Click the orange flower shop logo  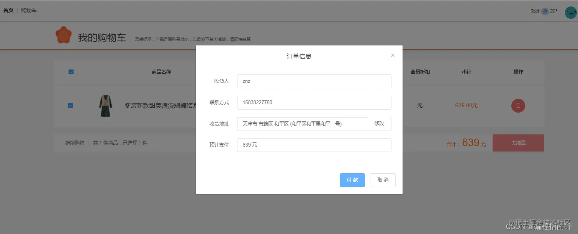[x=64, y=35]
